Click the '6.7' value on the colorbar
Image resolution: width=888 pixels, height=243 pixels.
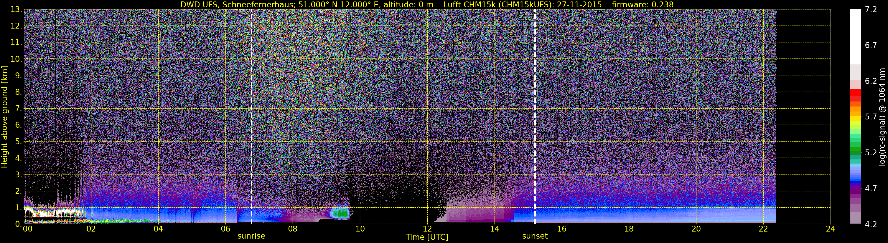(871, 45)
